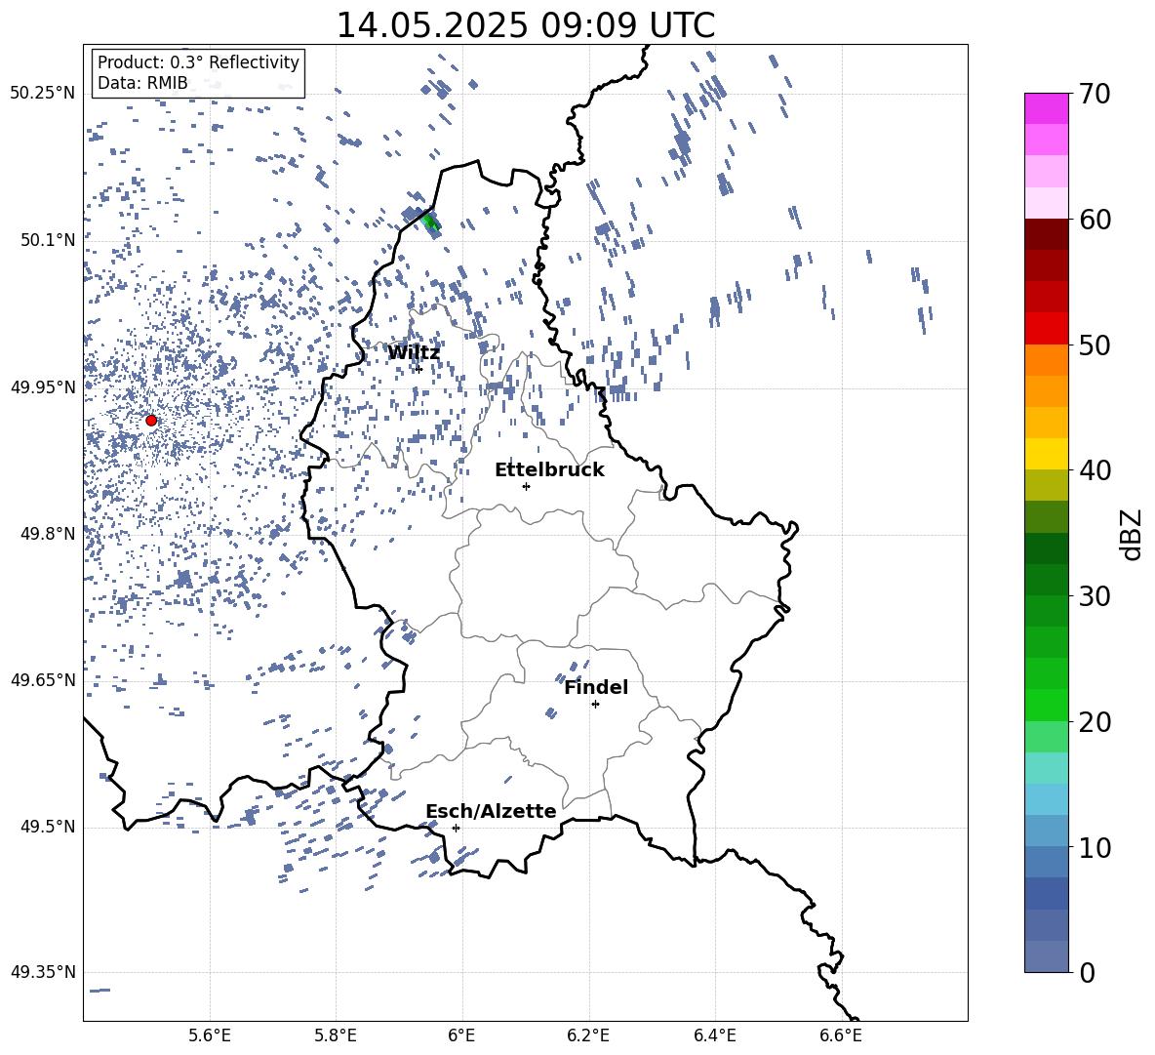The image size is (1155, 1055).
Task: Select the Esch/Alzette city label
Action: click(492, 812)
